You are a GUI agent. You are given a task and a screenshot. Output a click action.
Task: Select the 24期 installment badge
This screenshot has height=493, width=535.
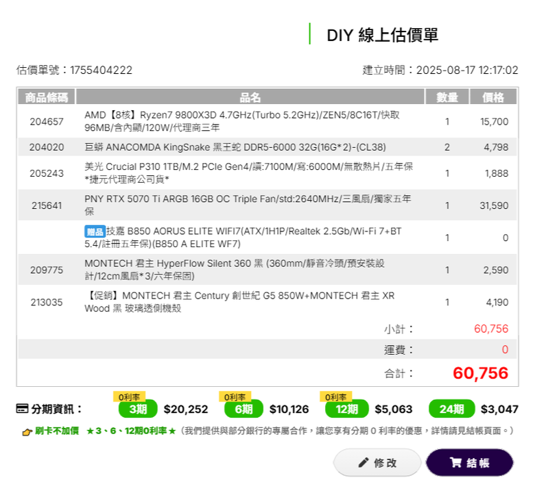point(452,409)
